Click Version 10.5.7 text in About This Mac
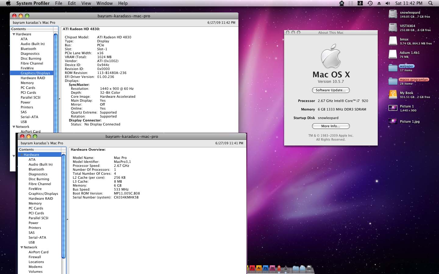Viewport: 439px width, 274px height. pyautogui.click(x=331, y=81)
